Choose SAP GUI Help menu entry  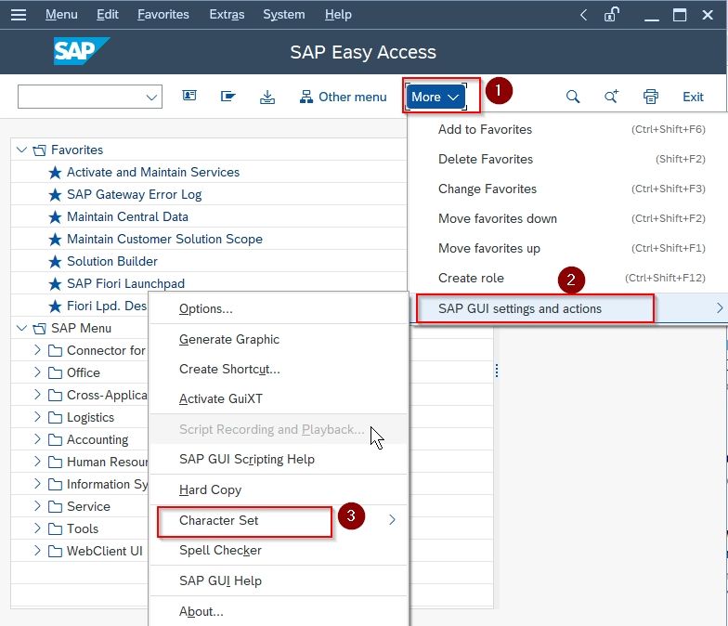(x=279, y=581)
